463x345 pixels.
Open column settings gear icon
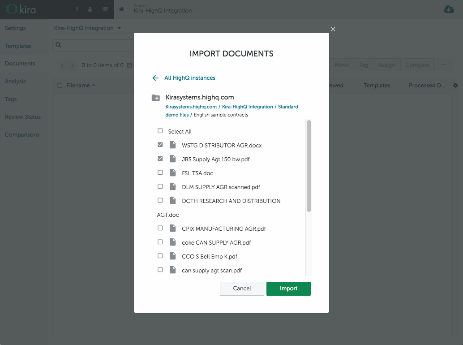click(456, 86)
